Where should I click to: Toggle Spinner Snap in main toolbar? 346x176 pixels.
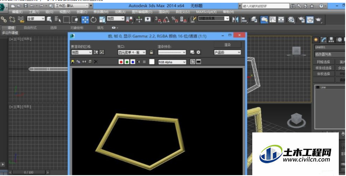point(183,20)
